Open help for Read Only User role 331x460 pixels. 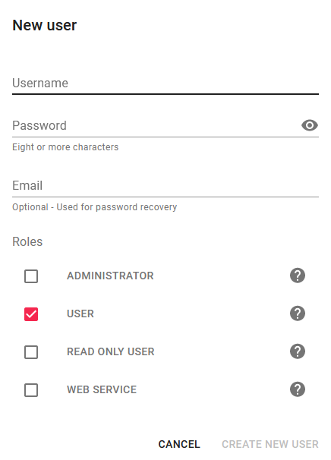(298, 351)
